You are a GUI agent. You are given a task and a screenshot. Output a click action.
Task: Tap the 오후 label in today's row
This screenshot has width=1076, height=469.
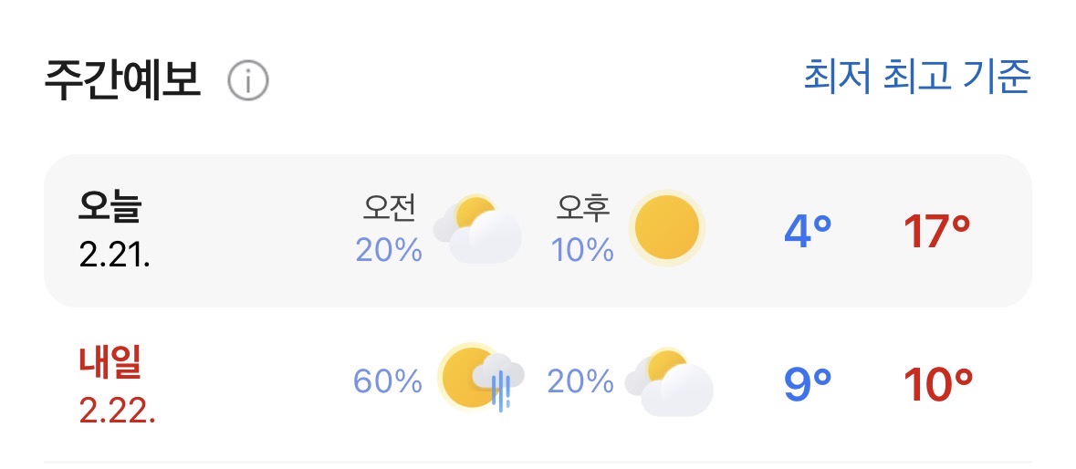(583, 210)
